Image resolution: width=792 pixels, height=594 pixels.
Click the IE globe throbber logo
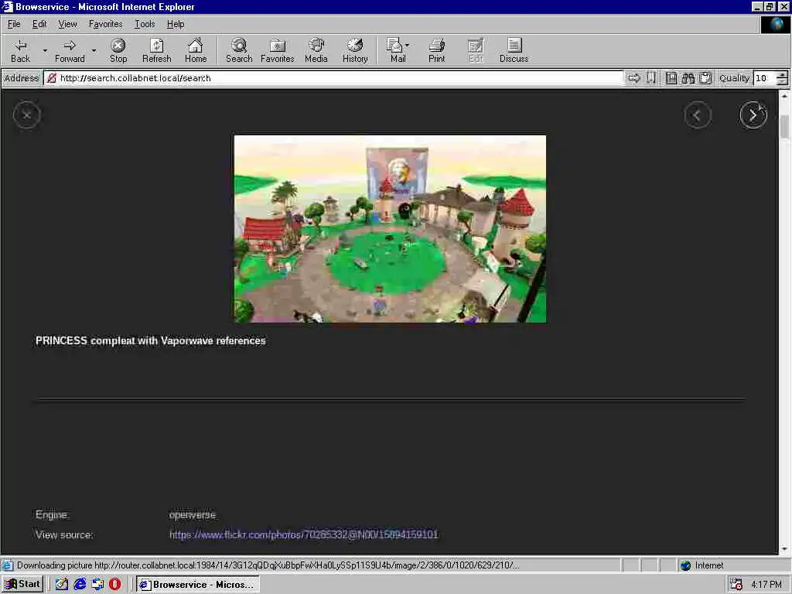775,24
